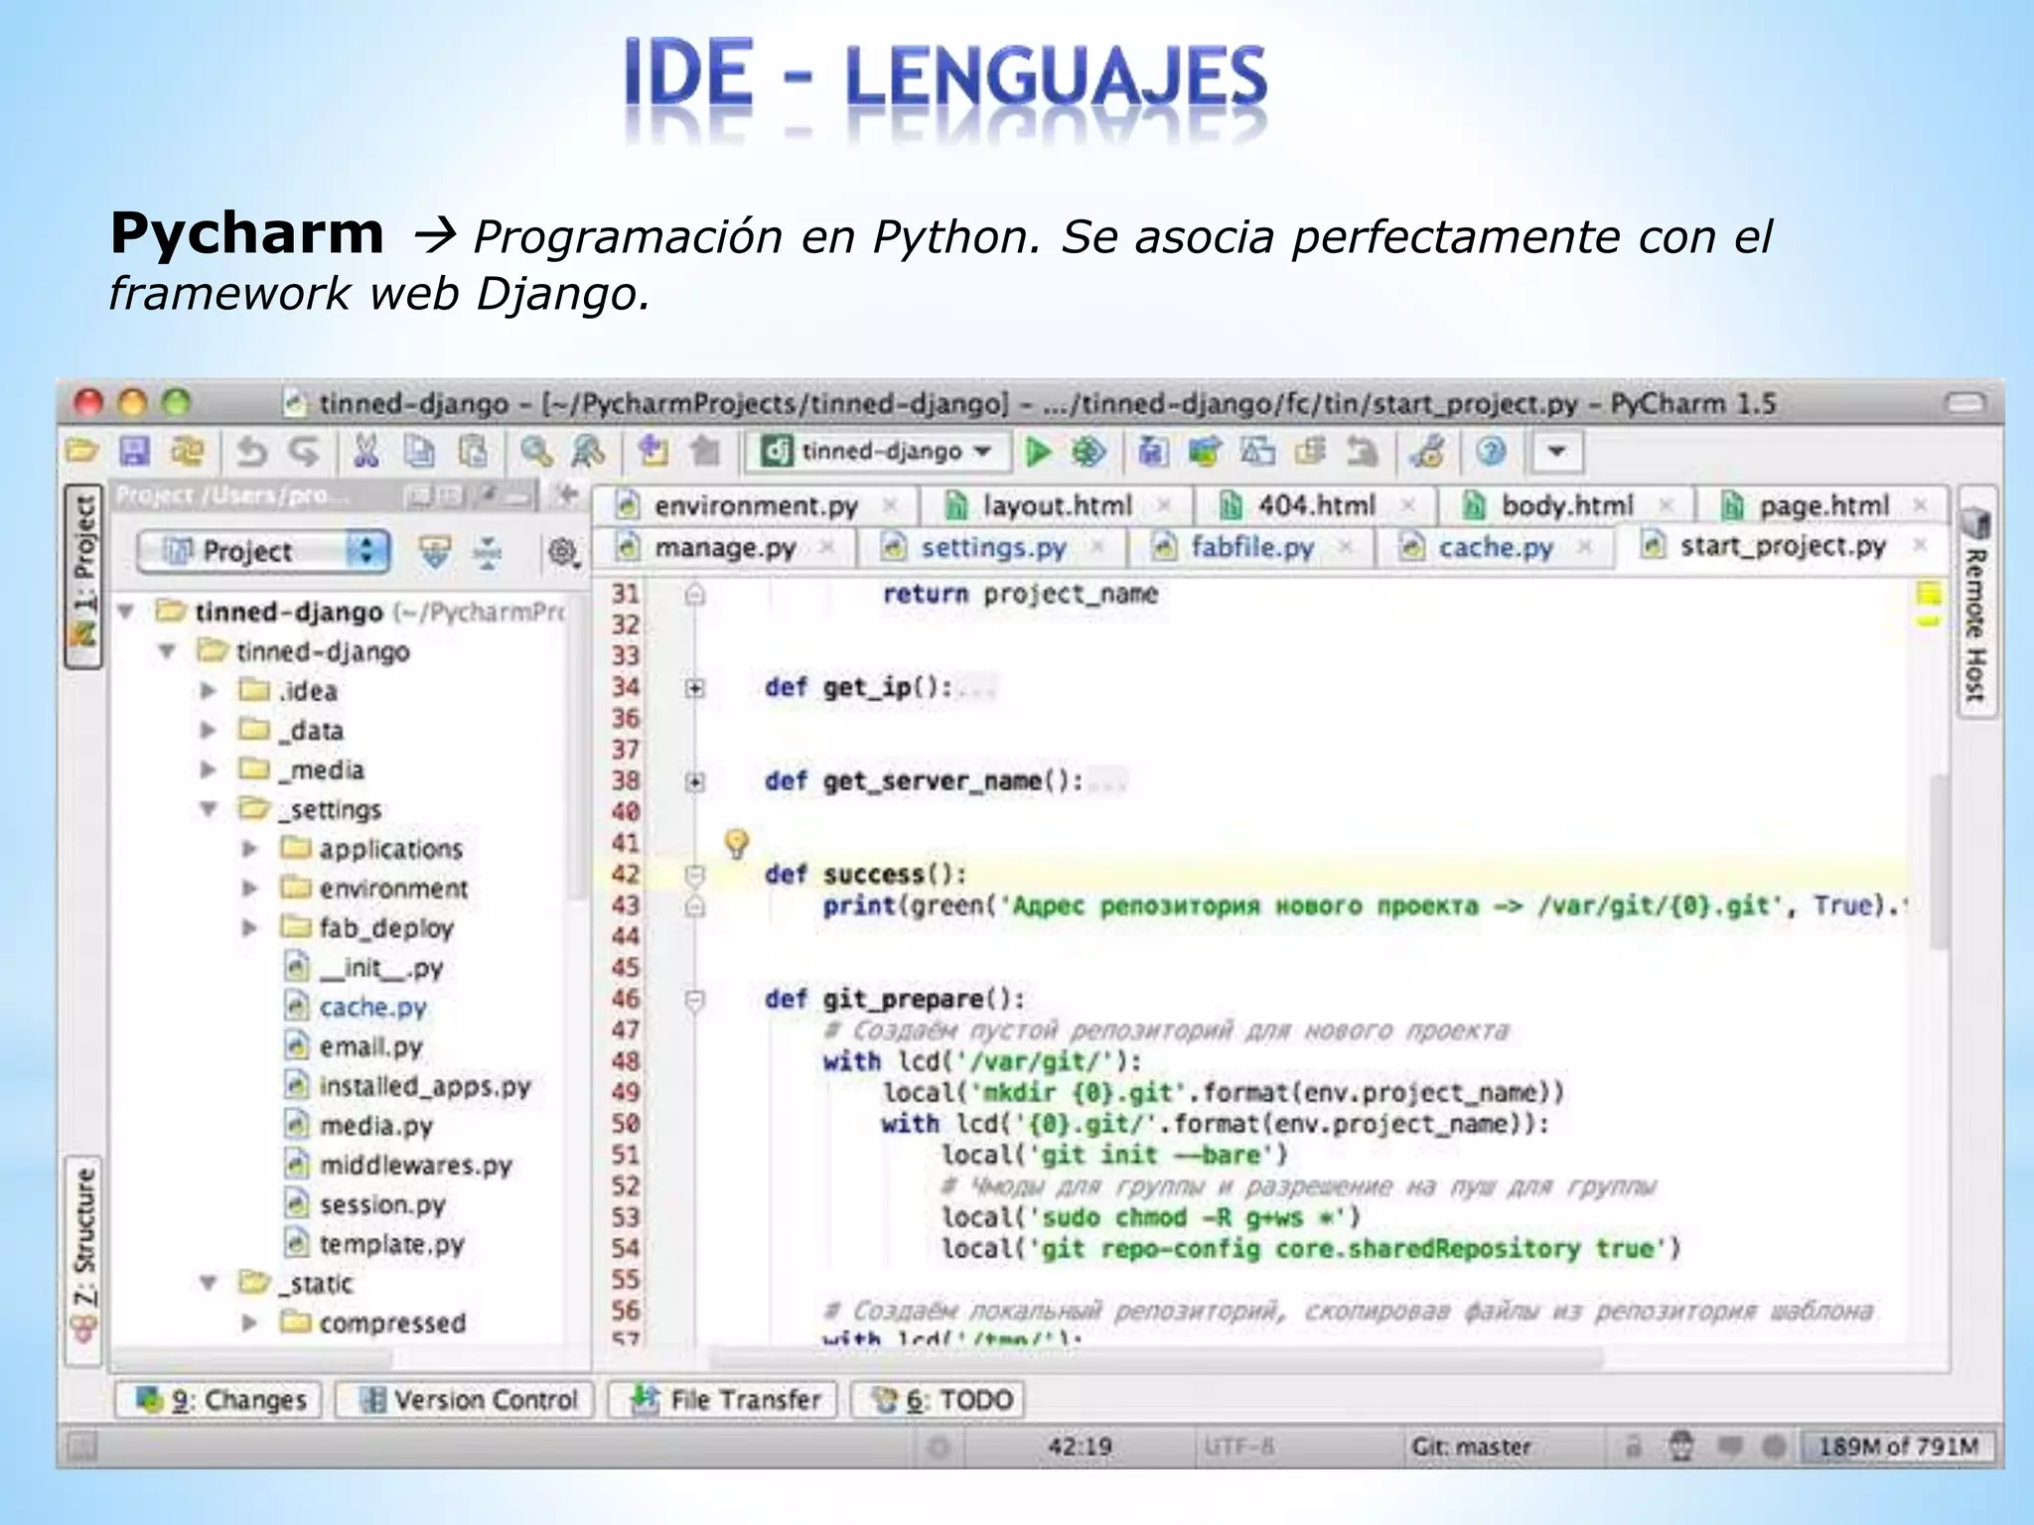The width and height of the screenshot is (2034, 1525).
Task: Click the lock icon in status bar
Action: (1634, 1447)
